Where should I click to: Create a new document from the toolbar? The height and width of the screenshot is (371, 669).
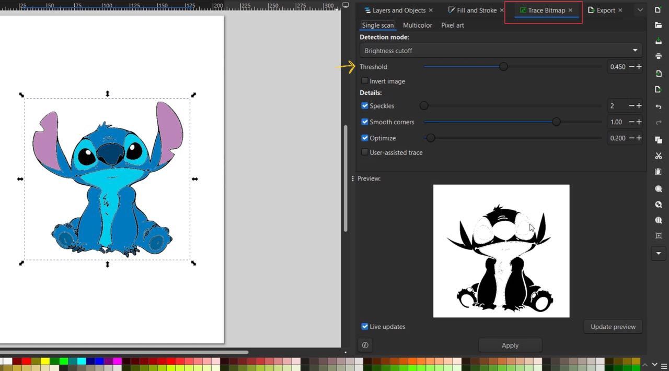[659, 10]
